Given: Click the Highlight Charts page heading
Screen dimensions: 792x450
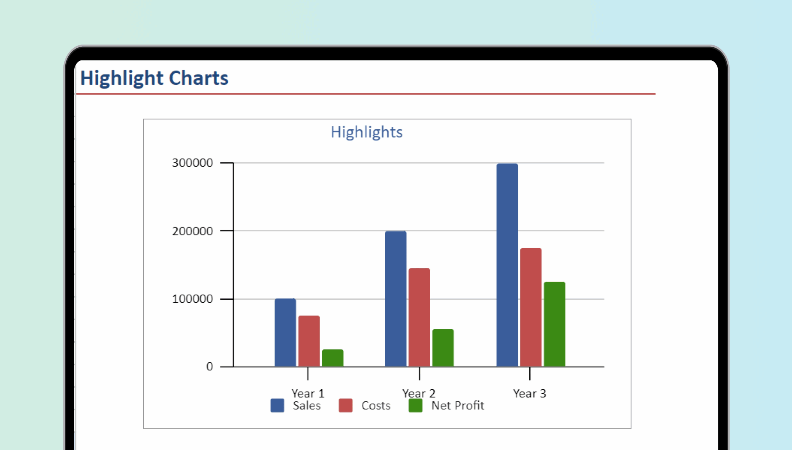Looking at the screenshot, I should pos(154,78).
